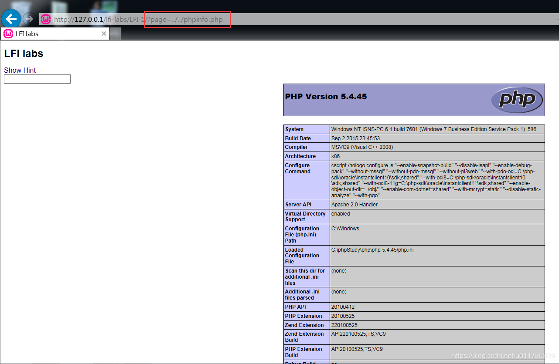Click the Compiler row label

pos(296,147)
